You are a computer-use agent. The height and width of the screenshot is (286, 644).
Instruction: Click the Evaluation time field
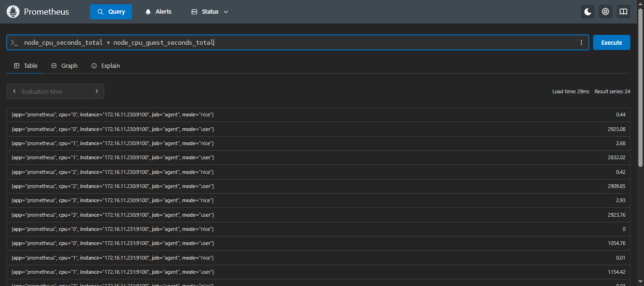(56, 91)
